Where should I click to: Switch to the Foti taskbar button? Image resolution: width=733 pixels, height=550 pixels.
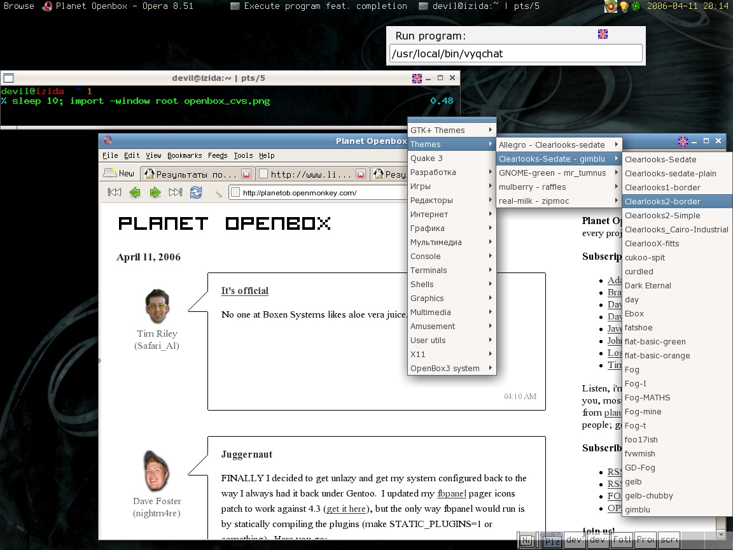pyautogui.click(x=622, y=540)
